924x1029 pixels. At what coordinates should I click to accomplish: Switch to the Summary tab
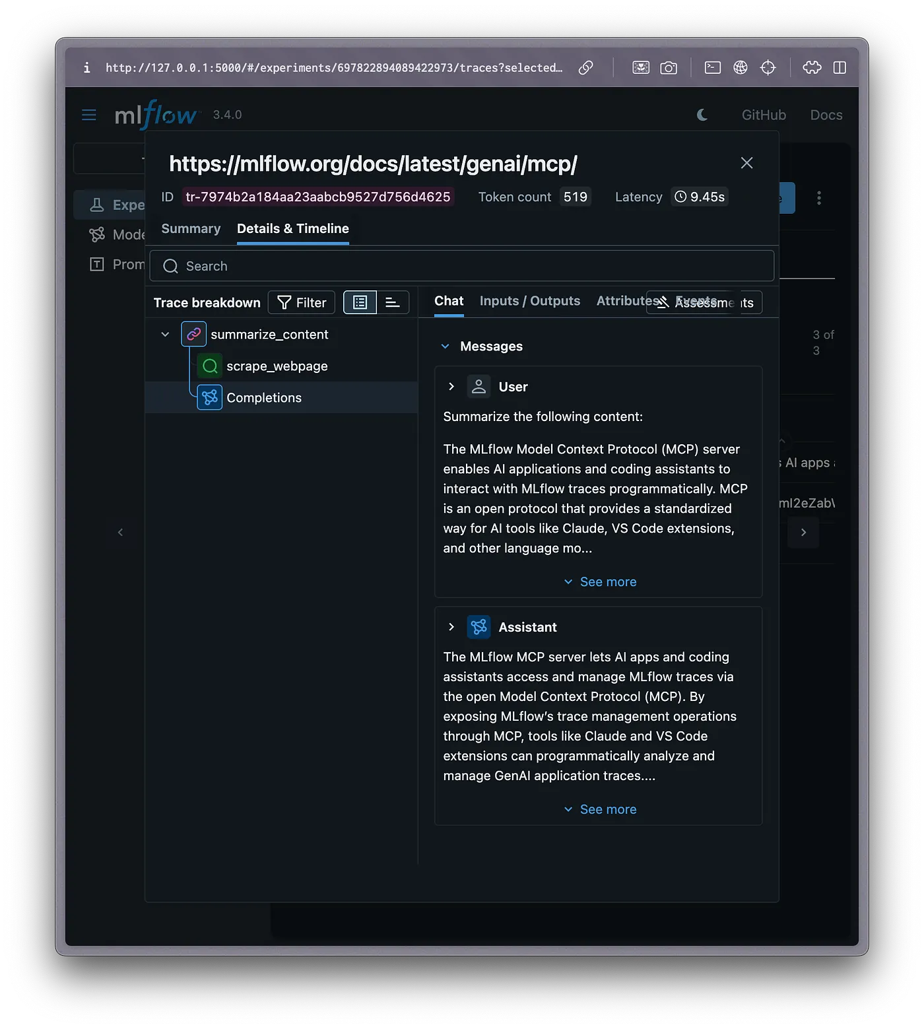tap(191, 228)
